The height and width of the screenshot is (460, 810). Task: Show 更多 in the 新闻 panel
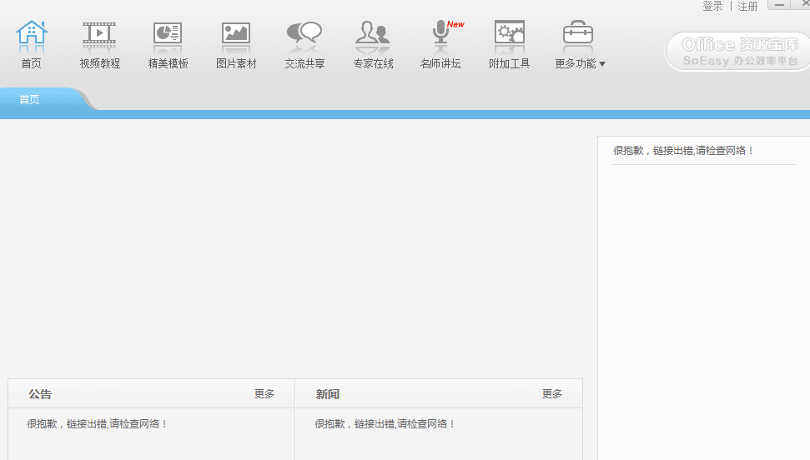point(552,394)
